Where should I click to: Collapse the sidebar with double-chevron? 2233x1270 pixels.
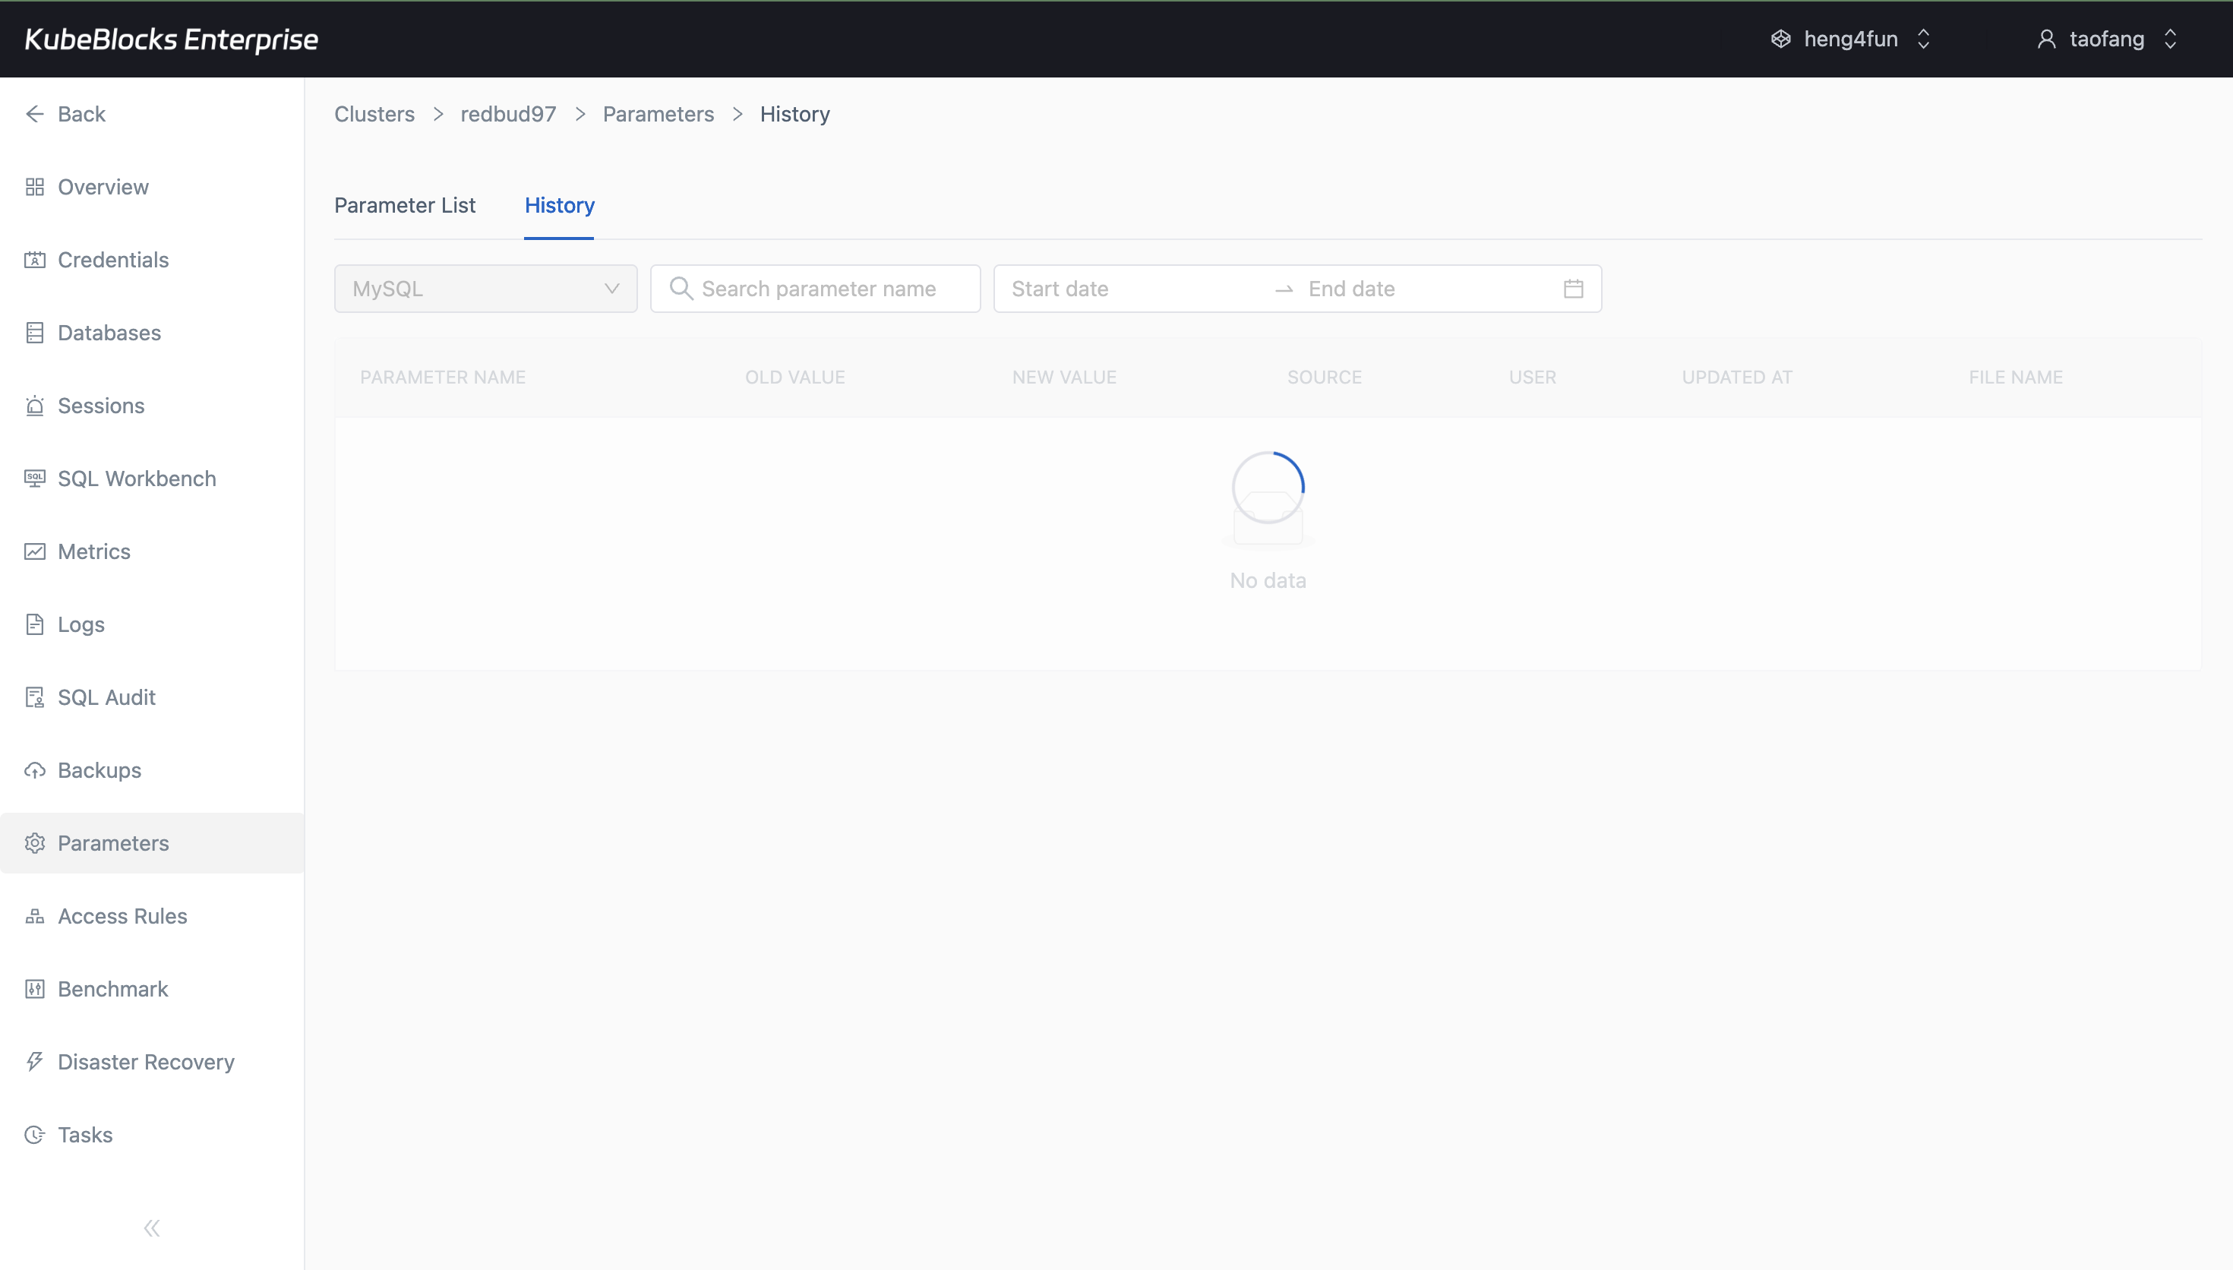pyautogui.click(x=152, y=1228)
